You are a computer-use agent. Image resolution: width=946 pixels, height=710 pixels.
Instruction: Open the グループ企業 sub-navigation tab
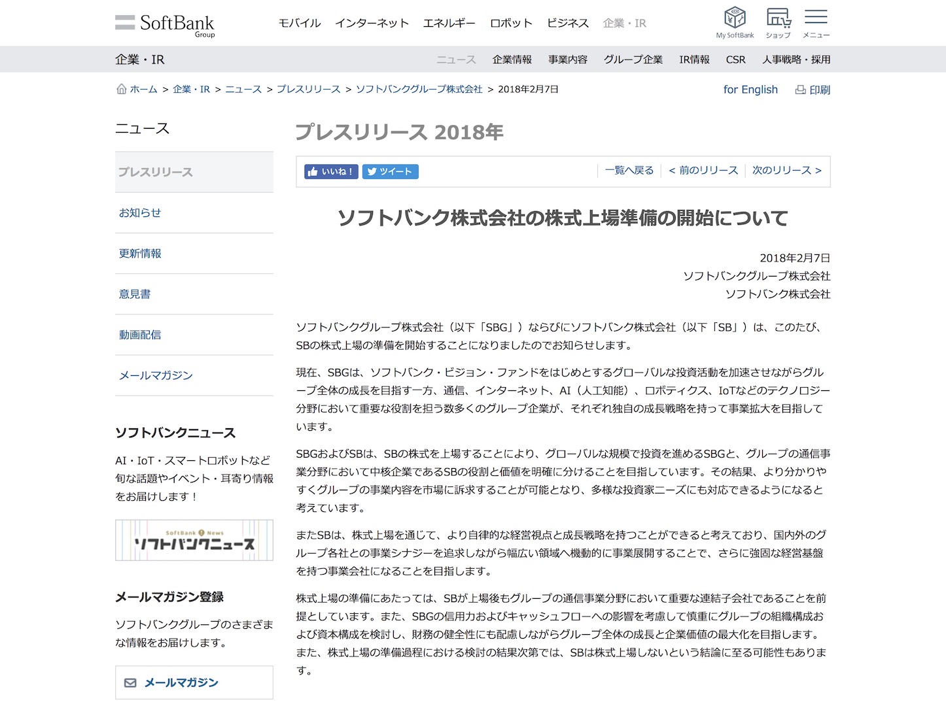(x=633, y=59)
